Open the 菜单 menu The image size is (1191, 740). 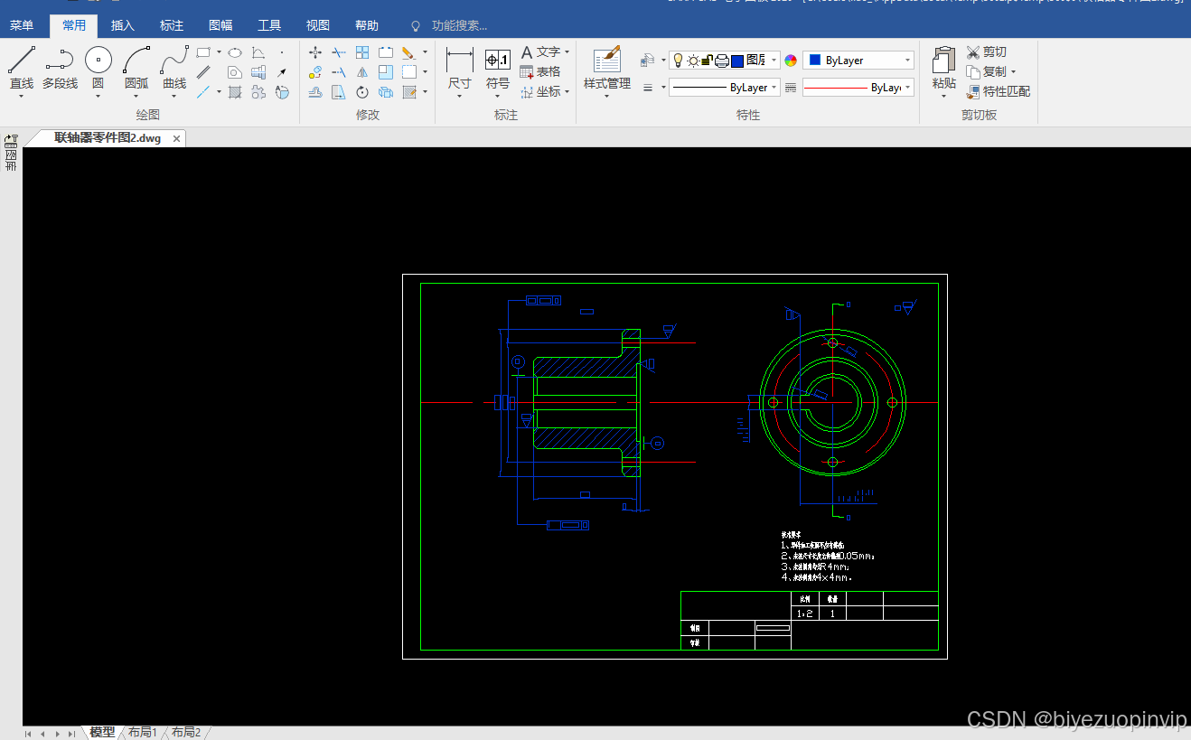coord(22,25)
